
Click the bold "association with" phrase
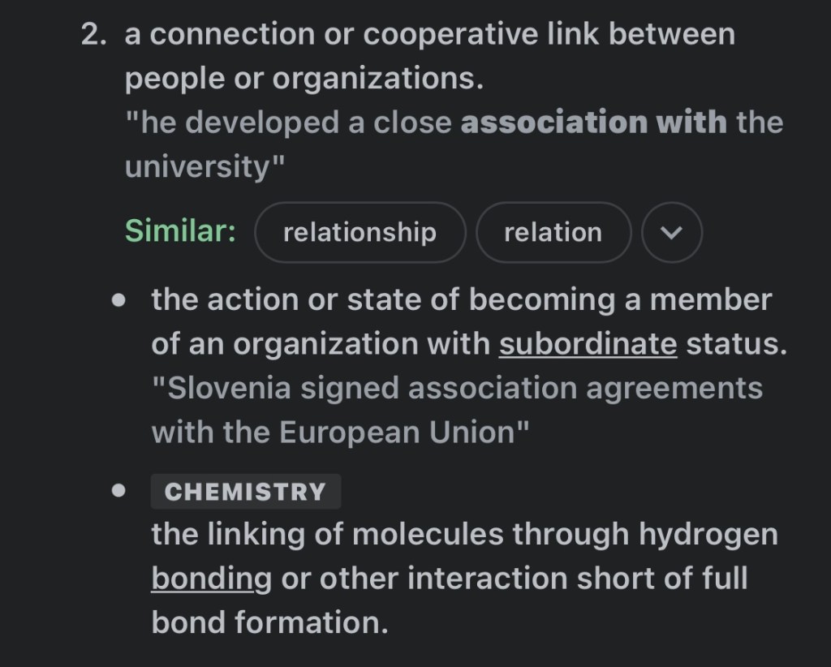pos(593,123)
